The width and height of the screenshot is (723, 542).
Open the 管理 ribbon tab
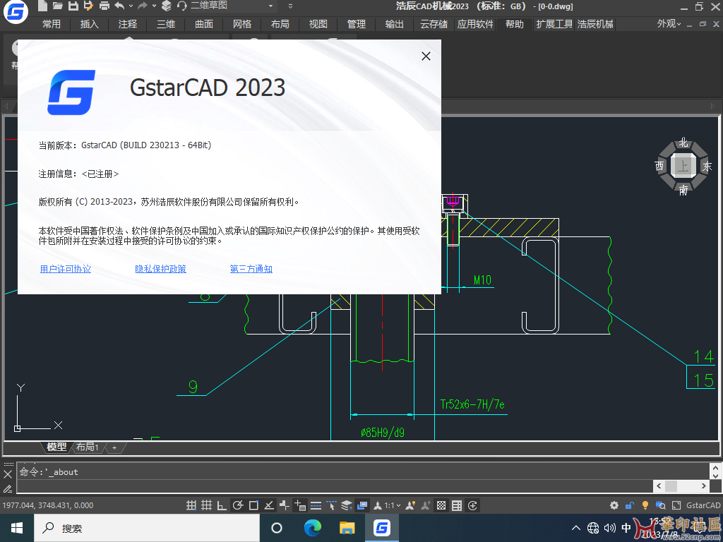point(357,24)
